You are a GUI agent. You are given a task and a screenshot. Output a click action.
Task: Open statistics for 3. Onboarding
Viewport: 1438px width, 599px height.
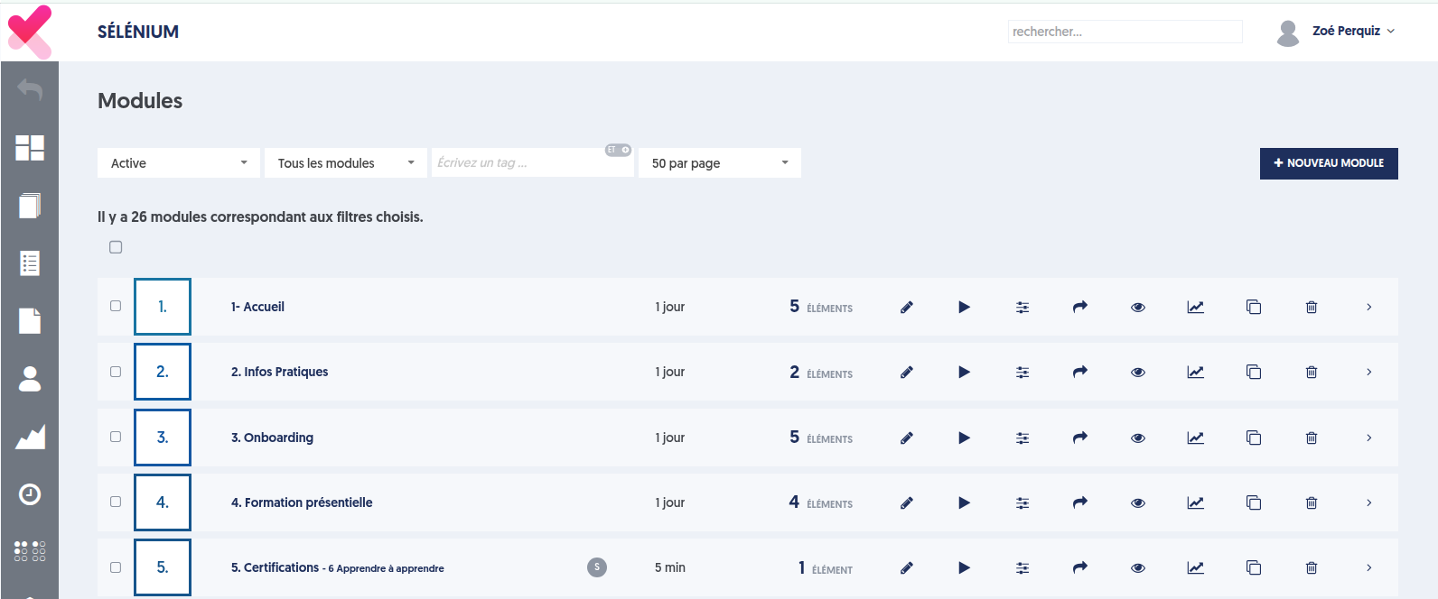(x=1196, y=438)
